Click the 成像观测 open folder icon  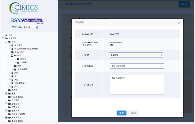6,38
